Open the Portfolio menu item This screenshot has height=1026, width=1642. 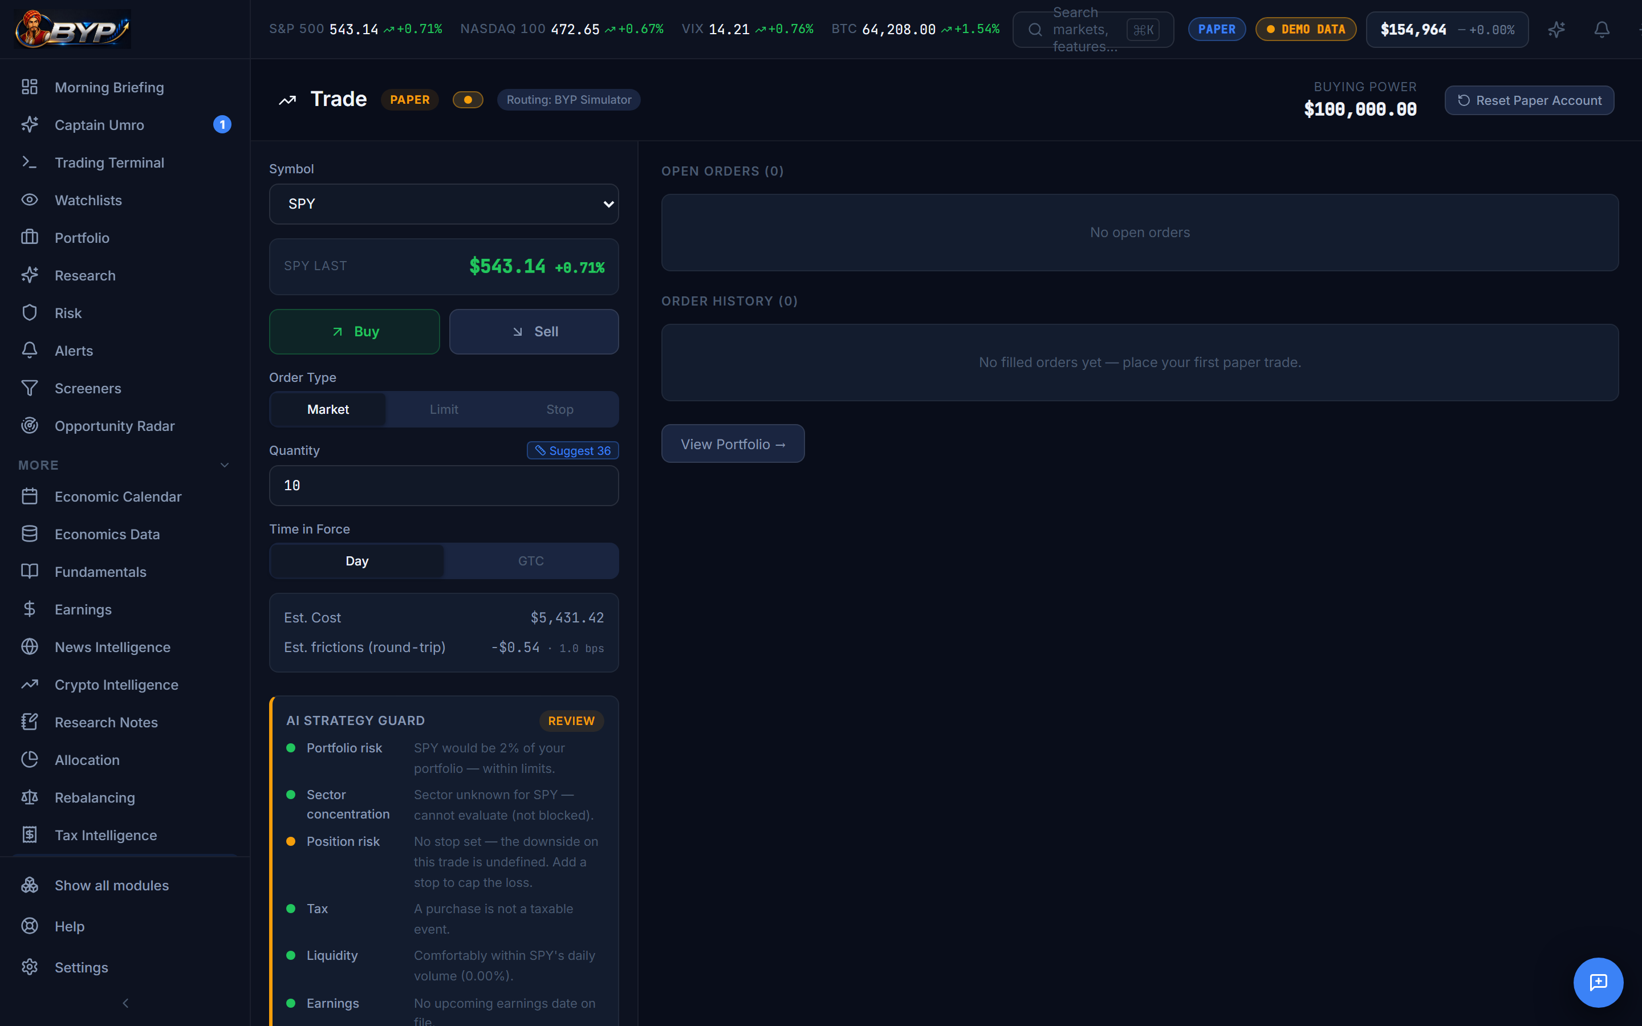125,238
